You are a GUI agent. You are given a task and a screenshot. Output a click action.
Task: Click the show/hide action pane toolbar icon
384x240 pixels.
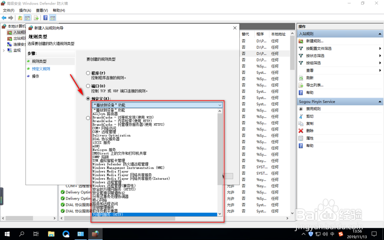(53, 18)
